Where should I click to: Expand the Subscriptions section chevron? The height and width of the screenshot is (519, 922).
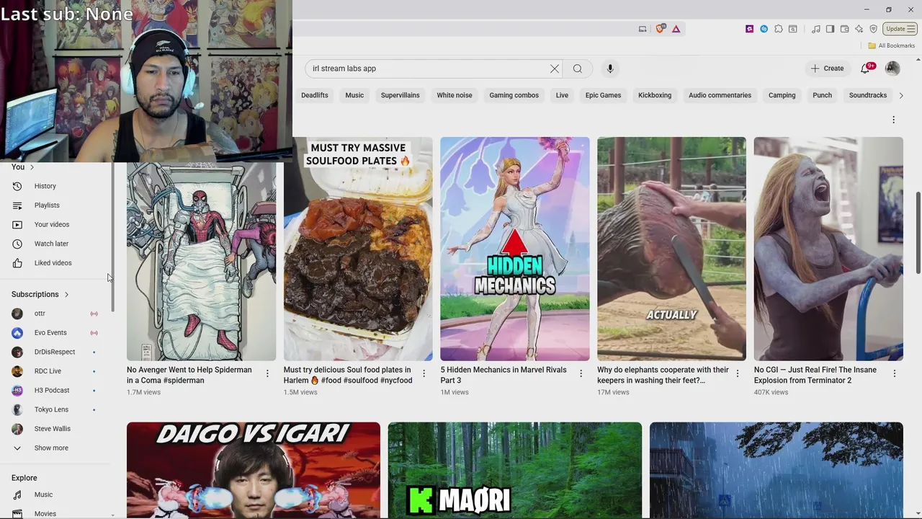(66, 295)
